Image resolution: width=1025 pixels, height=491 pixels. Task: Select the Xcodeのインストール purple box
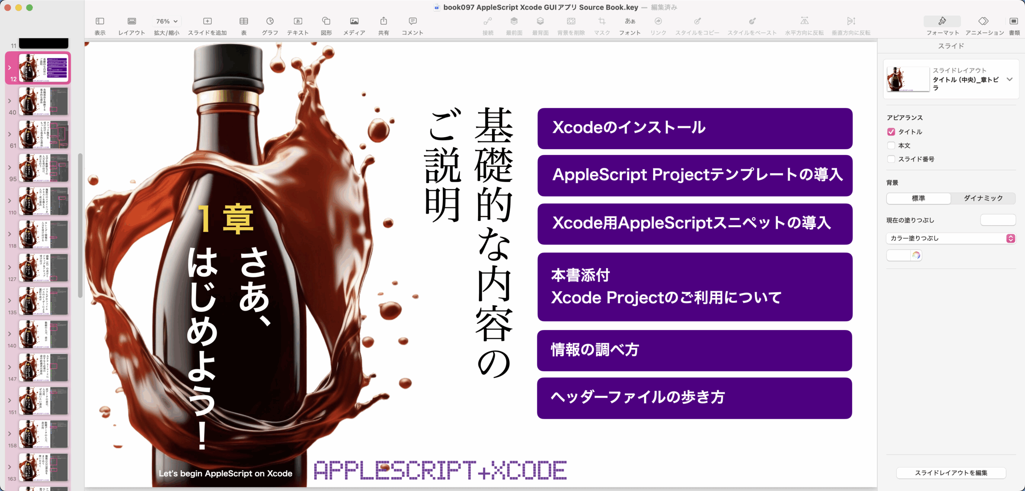(695, 128)
